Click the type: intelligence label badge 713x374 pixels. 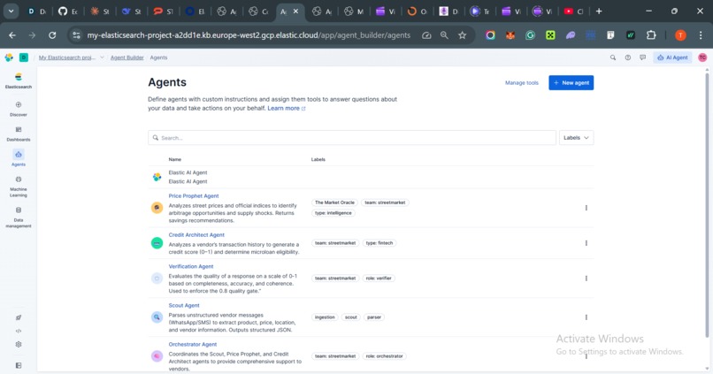tap(333, 213)
